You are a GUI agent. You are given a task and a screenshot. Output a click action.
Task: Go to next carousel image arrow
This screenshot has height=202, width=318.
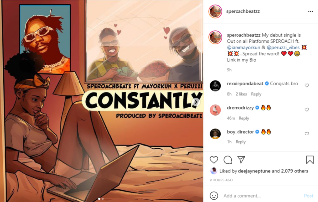pyautogui.click(x=196, y=102)
